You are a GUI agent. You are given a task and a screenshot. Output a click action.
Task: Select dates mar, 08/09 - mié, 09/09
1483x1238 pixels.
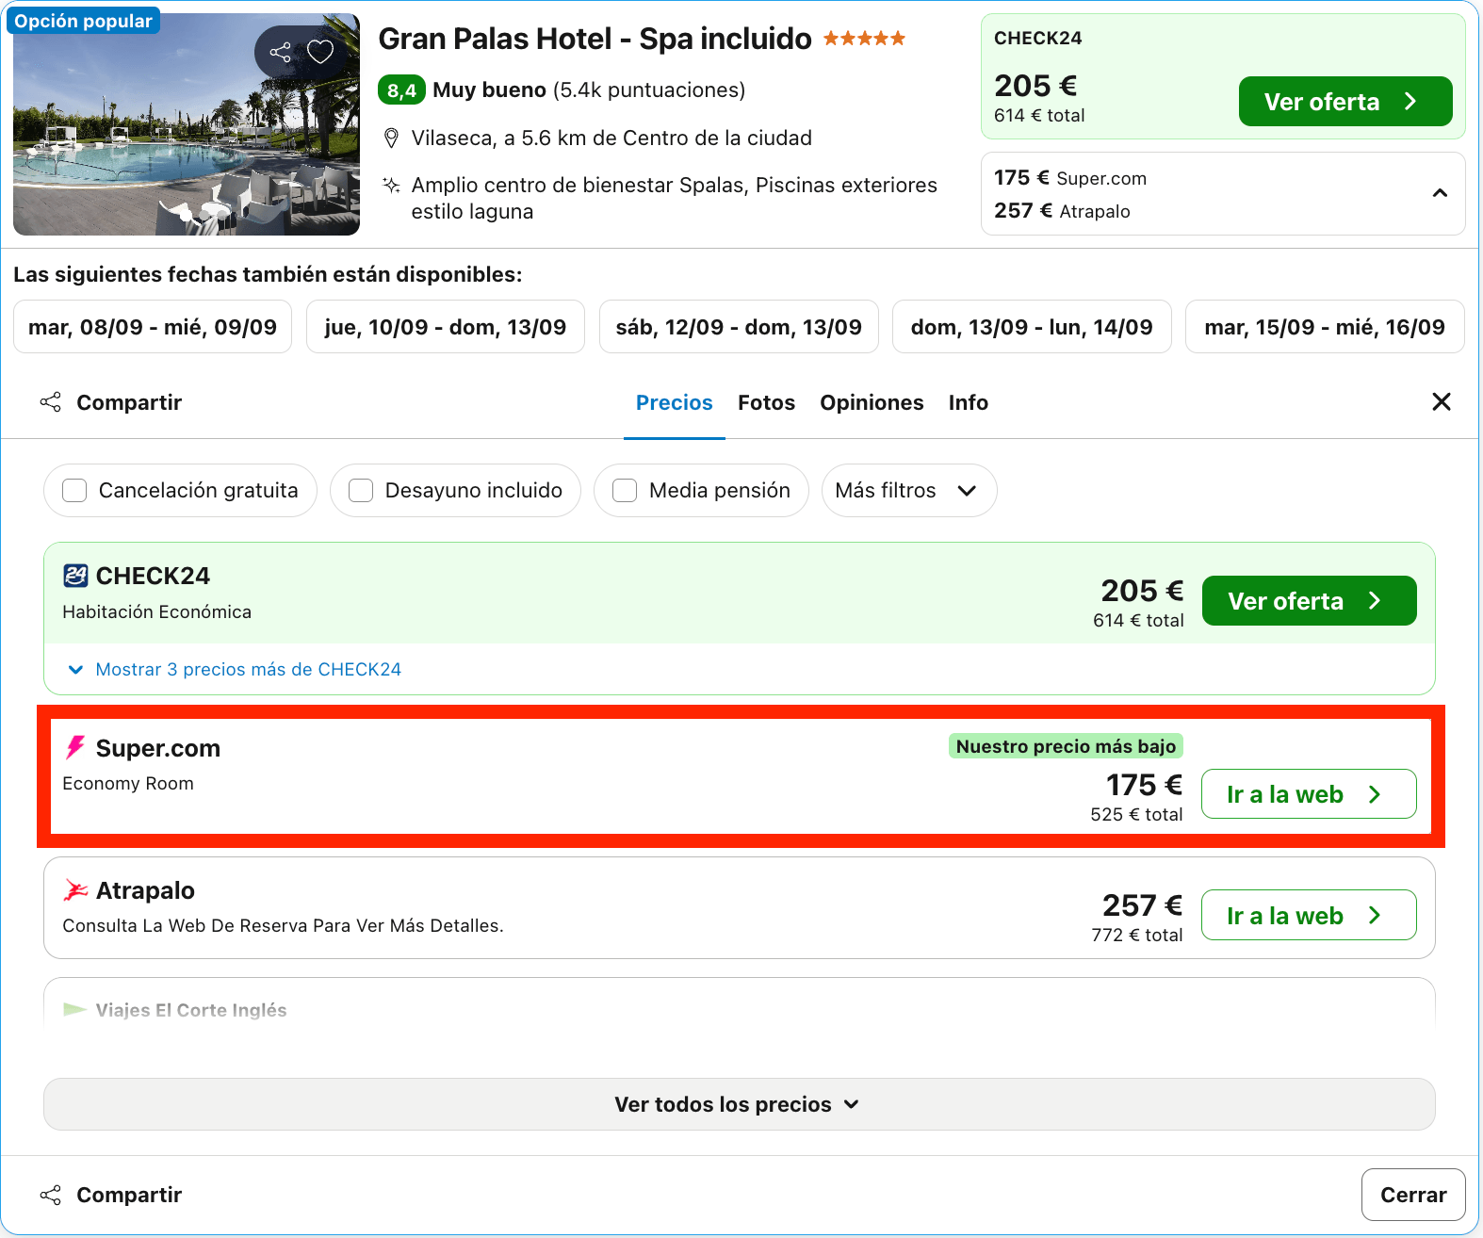tap(153, 327)
